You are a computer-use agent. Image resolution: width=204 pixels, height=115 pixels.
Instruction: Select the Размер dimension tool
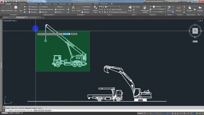click(x=78, y=9)
